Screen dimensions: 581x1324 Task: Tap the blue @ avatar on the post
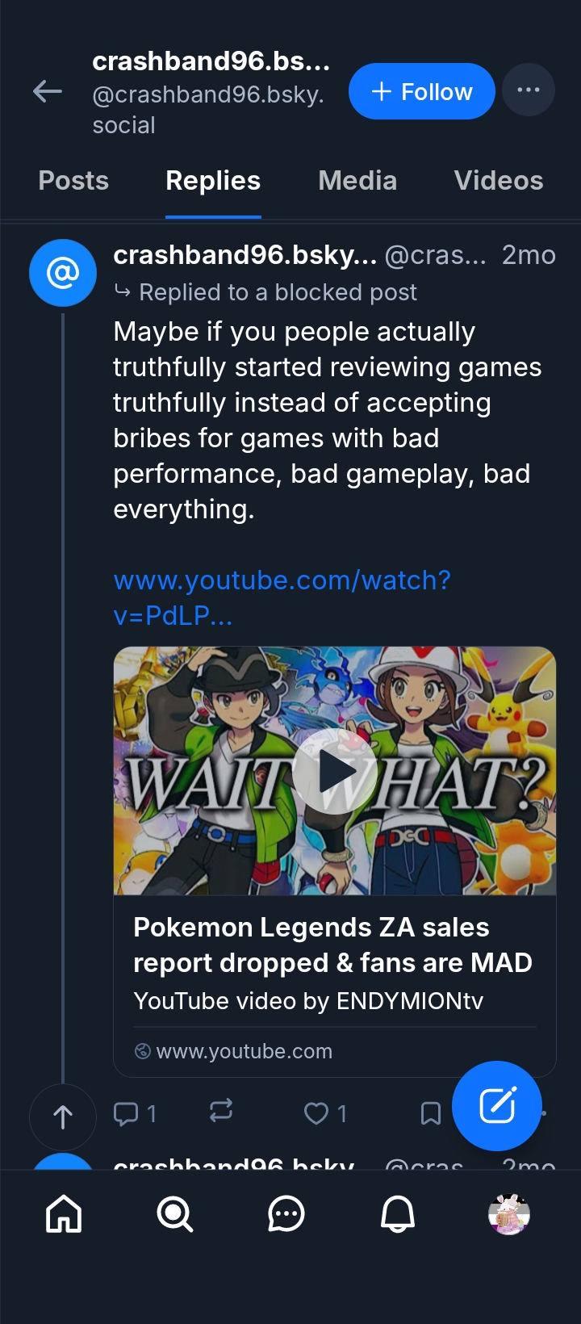(x=63, y=273)
